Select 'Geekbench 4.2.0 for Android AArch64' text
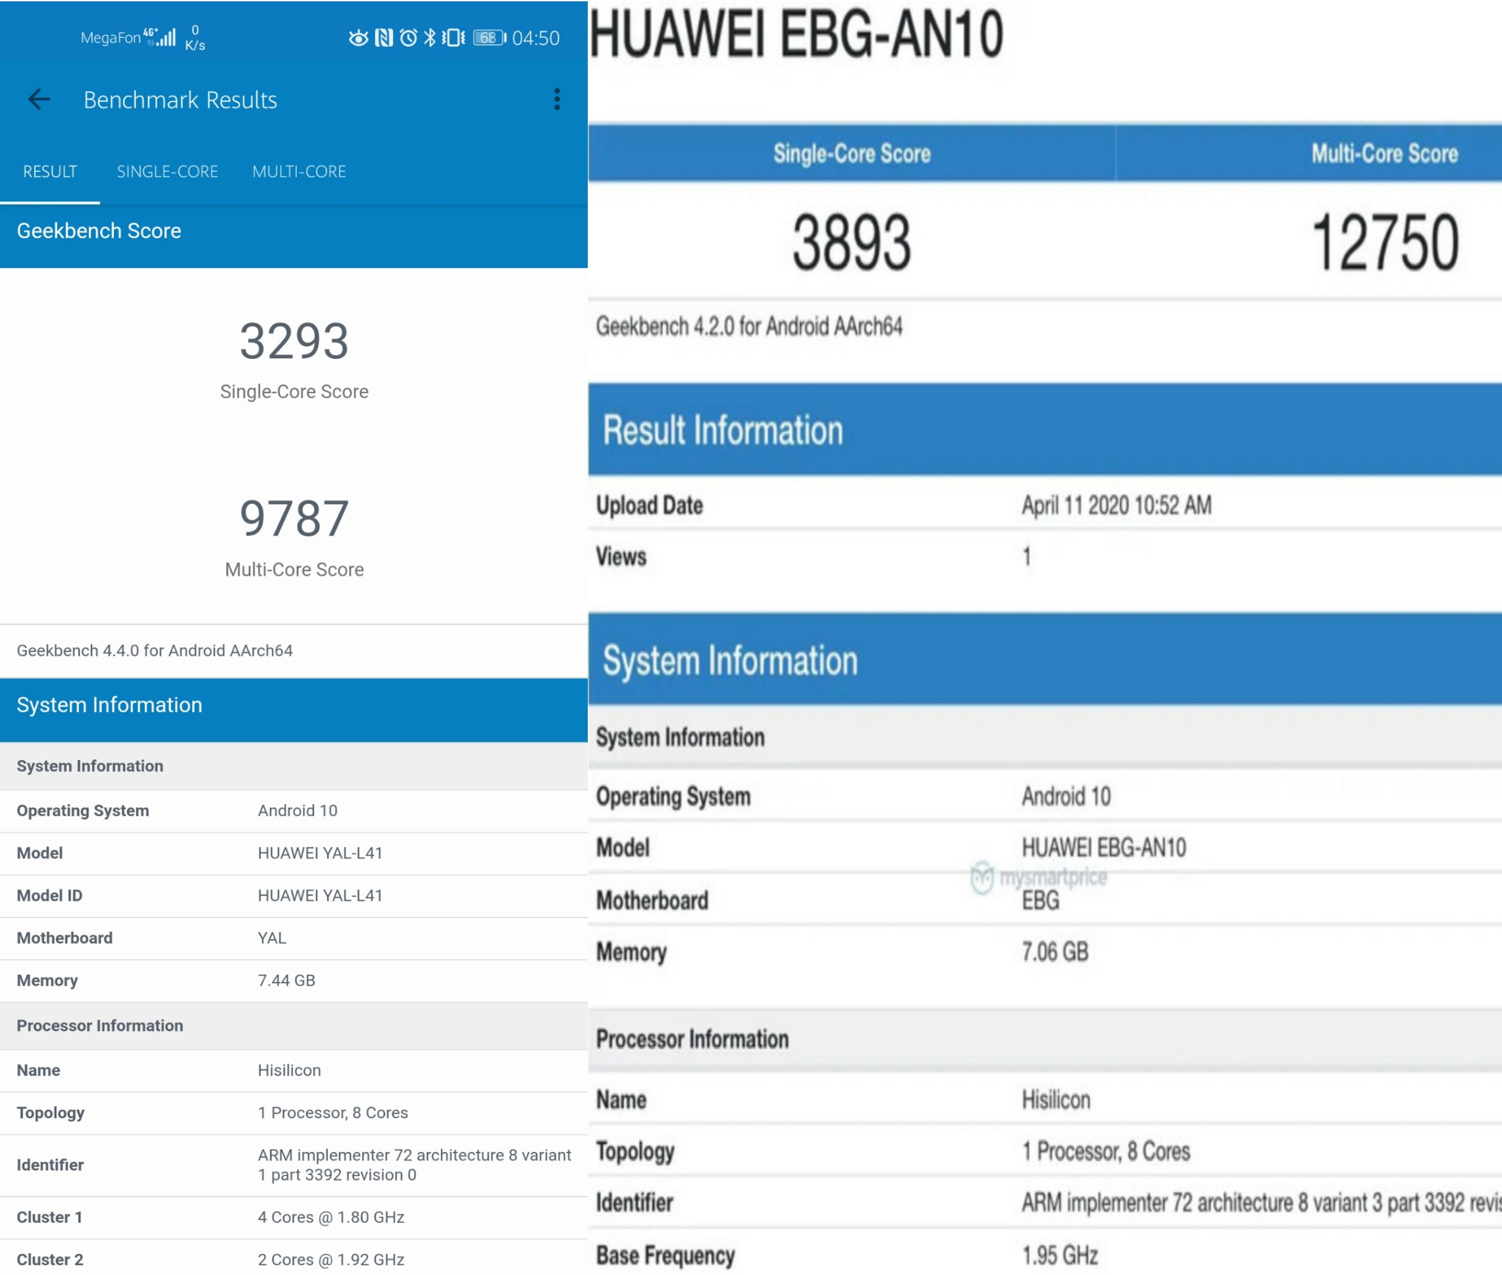This screenshot has height=1275, width=1502. point(749,327)
